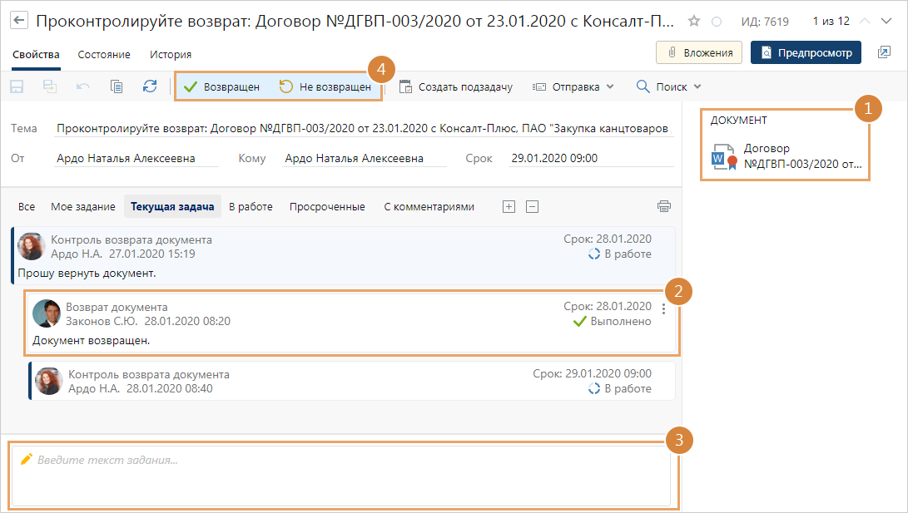Expand all thread messages with plus icon
908x513 pixels.
[509, 206]
